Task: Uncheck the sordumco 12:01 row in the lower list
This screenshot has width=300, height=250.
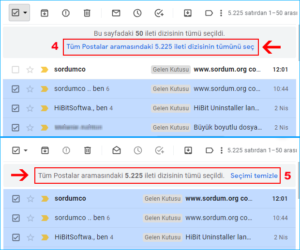Action: [x=16, y=199]
